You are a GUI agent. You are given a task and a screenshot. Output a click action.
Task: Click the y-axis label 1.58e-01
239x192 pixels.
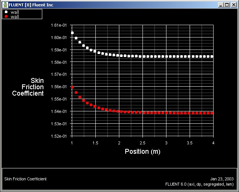pos(59,62)
